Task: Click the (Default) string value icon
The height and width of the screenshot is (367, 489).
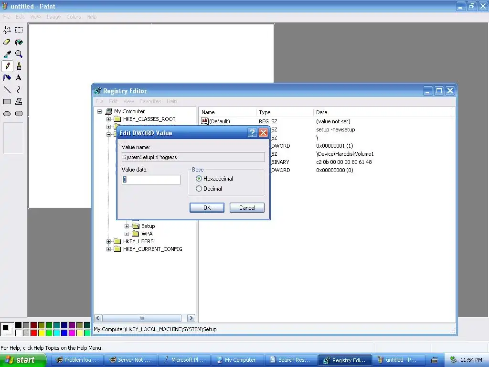Action: [x=204, y=121]
